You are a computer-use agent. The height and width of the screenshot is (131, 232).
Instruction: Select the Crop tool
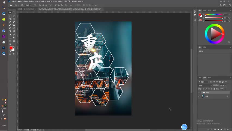tap(10, 19)
